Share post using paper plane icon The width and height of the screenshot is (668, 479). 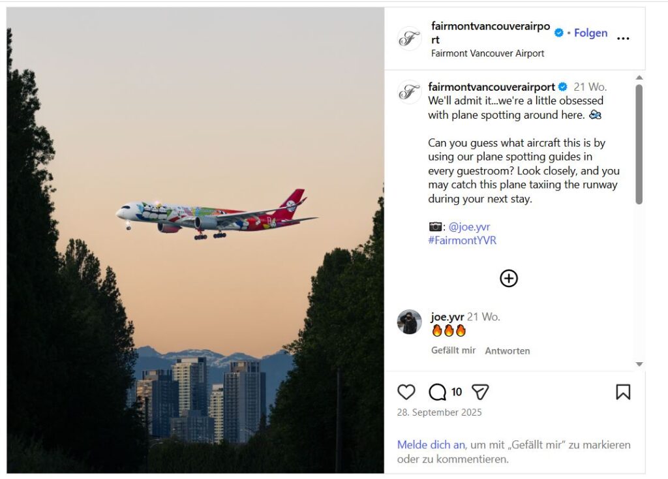click(x=480, y=392)
